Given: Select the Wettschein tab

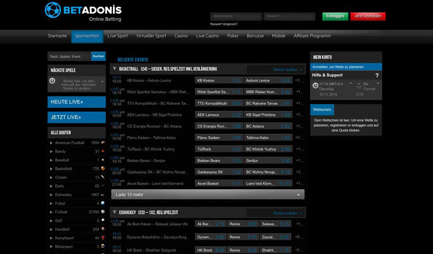Looking at the screenshot, I should tap(322, 110).
